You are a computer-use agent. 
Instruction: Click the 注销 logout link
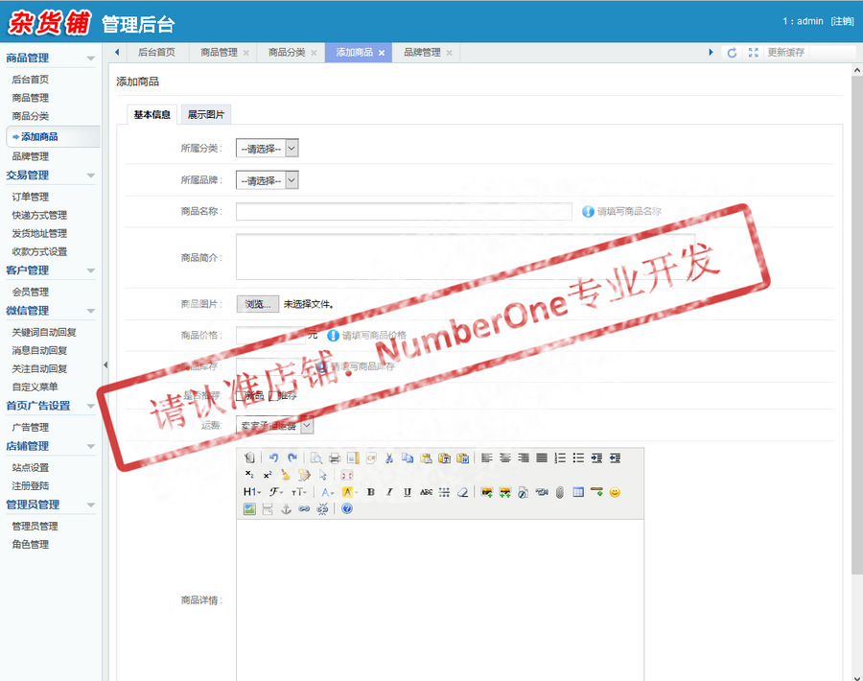(x=842, y=21)
